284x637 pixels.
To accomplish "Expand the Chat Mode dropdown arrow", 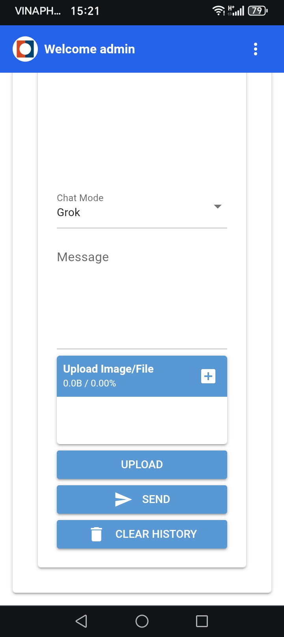I will (x=217, y=207).
